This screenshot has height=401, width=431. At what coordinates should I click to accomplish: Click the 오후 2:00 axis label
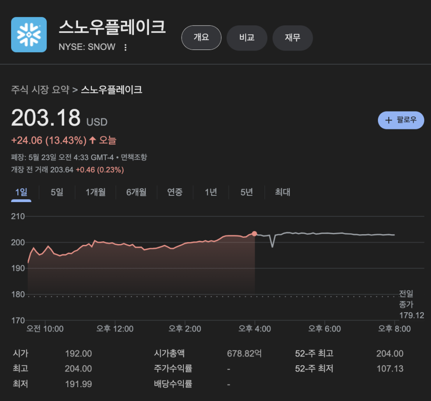click(185, 329)
